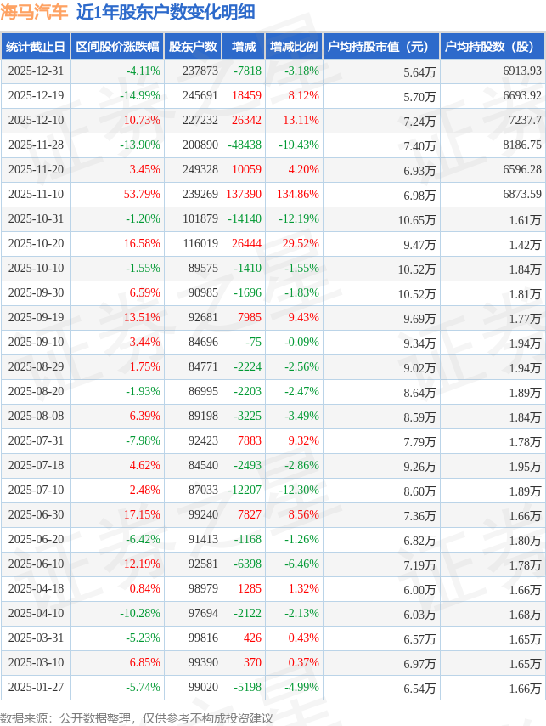Click the 统计截止日 column header
The image size is (546, 726).
pos(34,47)
